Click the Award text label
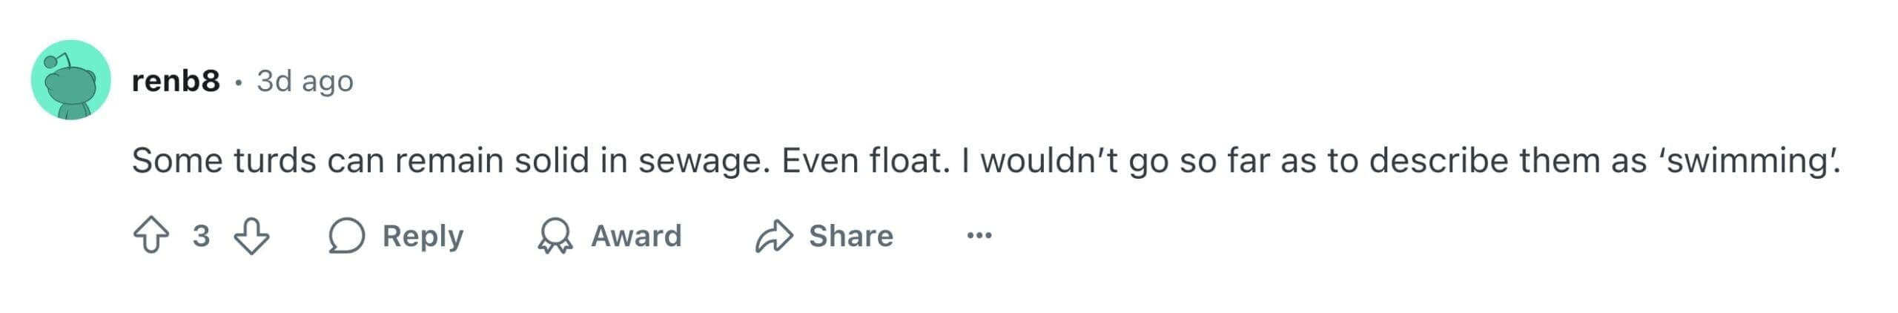This screenshot has height=313, width=1898. [636, 236]
